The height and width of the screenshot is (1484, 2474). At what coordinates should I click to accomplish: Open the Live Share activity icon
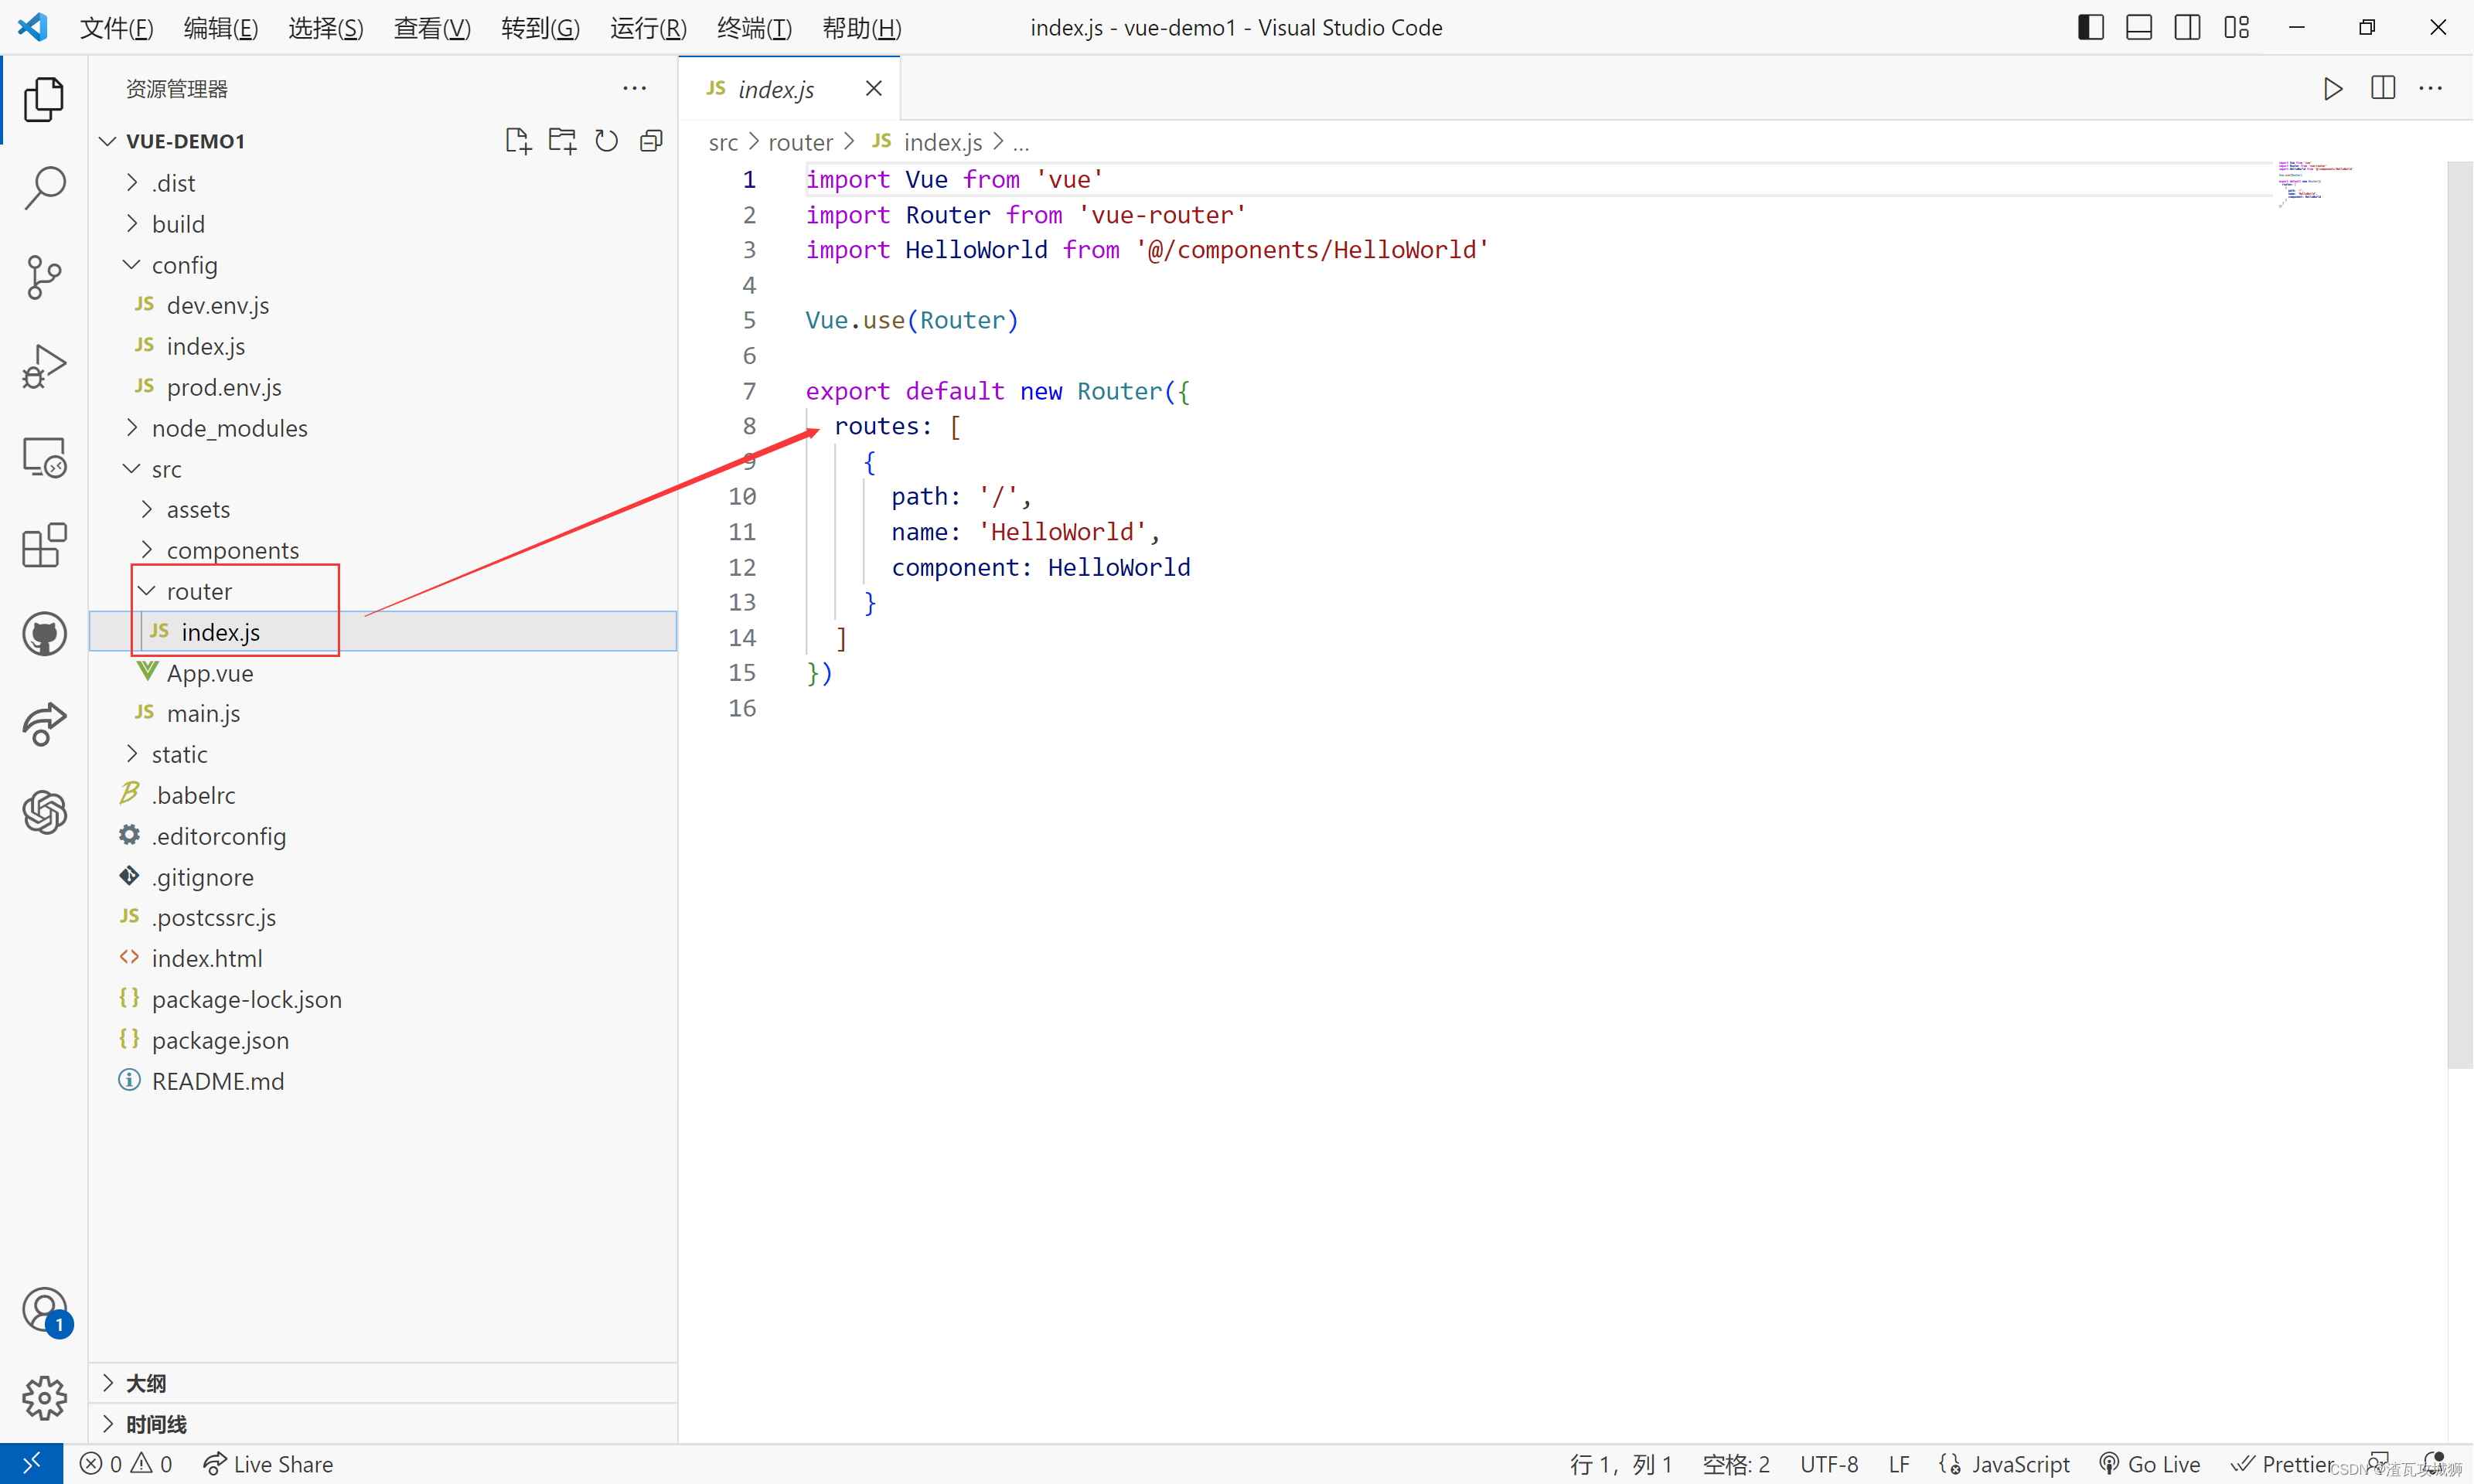click(x=44, y=724)
